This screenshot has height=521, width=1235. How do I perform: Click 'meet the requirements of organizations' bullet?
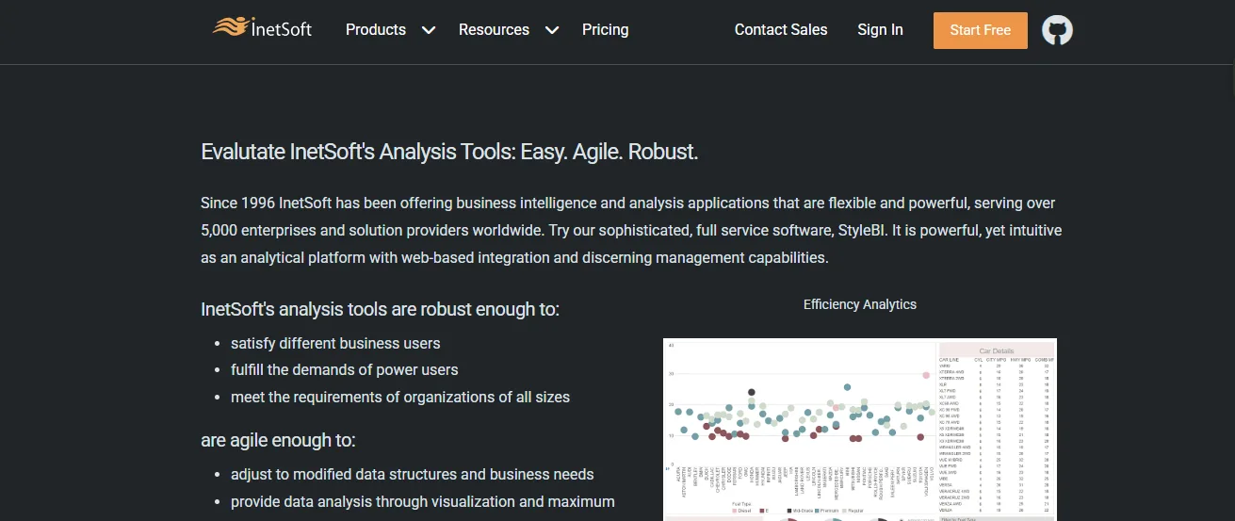click(x=400, y=398)
